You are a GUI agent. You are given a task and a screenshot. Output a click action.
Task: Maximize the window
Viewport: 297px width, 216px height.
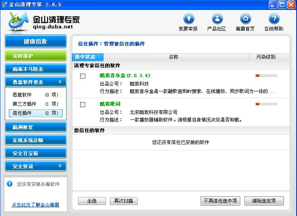coord(282,4)
